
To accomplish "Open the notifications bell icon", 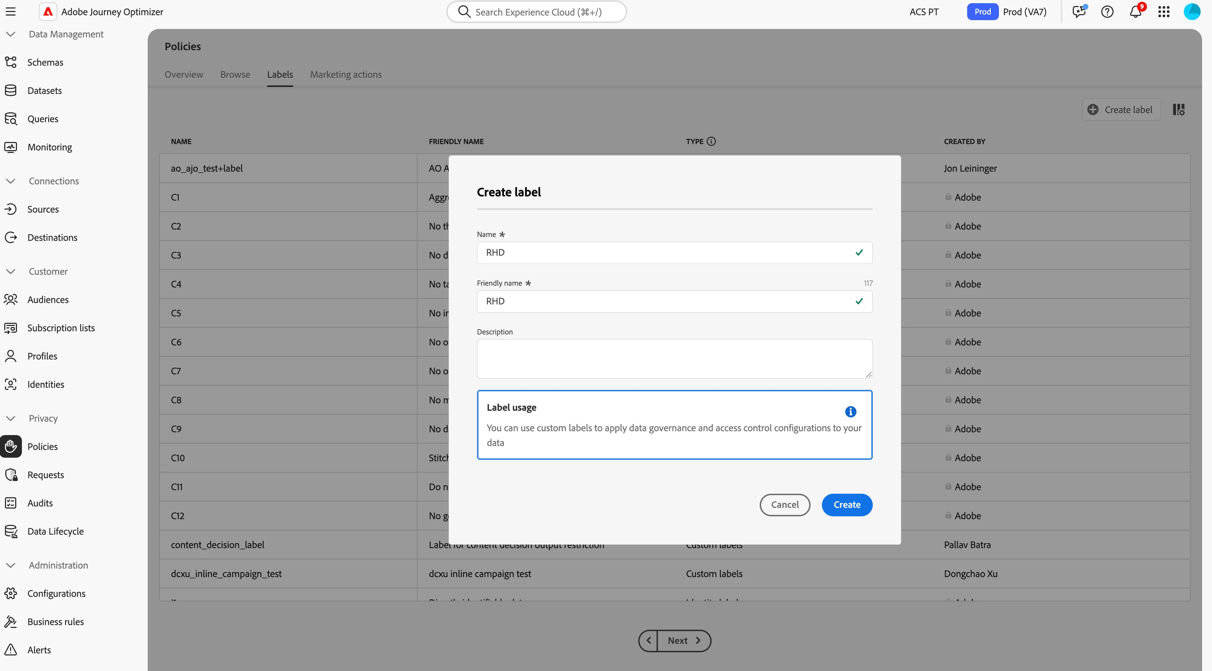I will 1135,12.
